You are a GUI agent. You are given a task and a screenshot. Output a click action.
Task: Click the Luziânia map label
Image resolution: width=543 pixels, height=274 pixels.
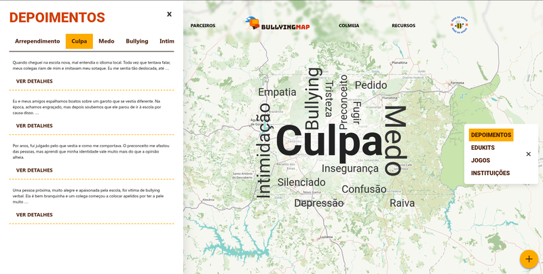(326, 237)
